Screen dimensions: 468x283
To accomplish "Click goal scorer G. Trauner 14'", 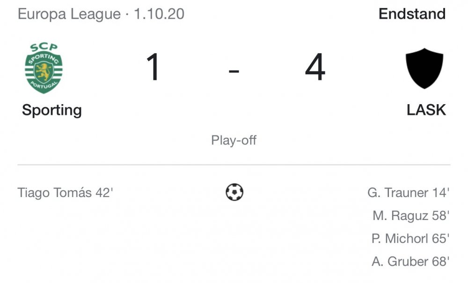I will 408,192.
